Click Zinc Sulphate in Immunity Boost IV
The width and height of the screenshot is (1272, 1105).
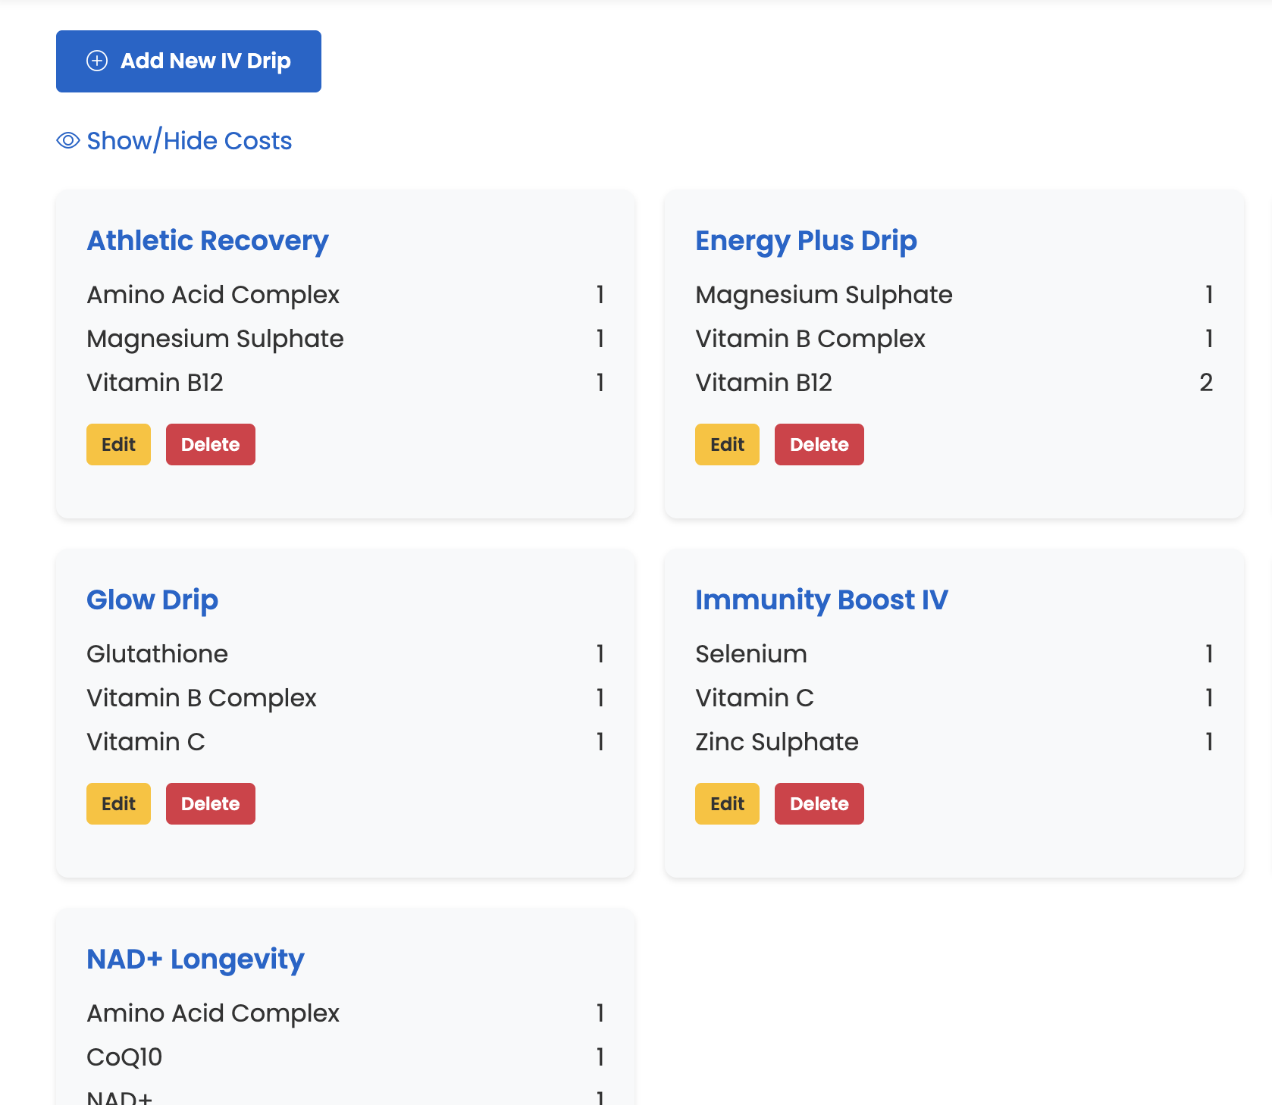tap(777, 741)
